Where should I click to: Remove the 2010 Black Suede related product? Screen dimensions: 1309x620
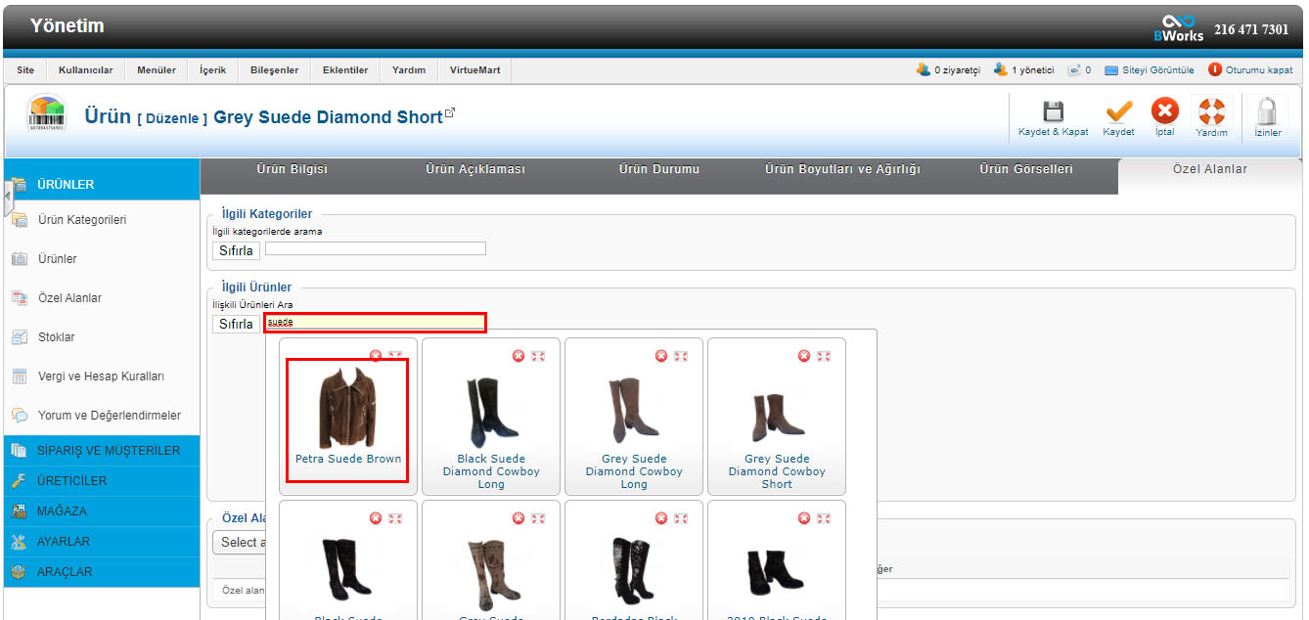click(x=804, y=518)
